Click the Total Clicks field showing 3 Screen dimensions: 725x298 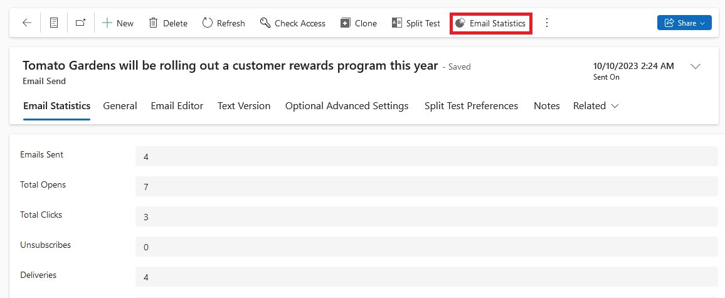pyautogui.click(x=426, y=216)
